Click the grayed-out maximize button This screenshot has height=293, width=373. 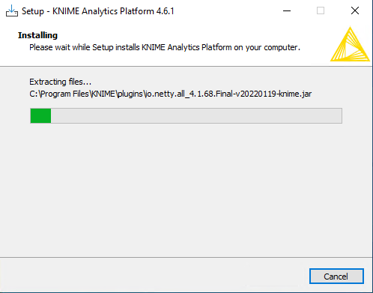click(321, 11)
